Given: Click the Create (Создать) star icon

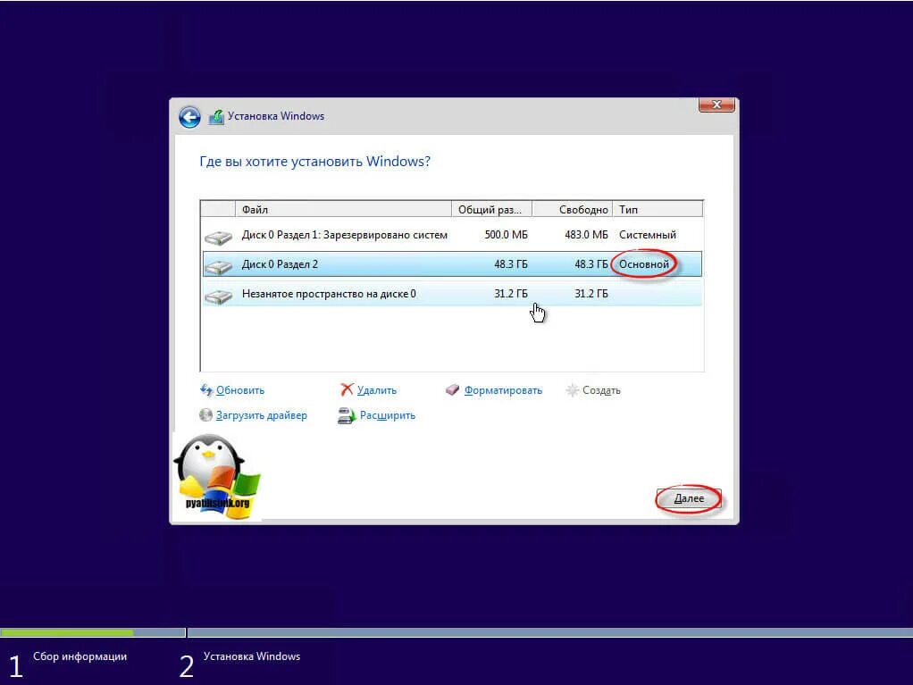Looking at the screenshot, I should pyautogui.click(x=573, y=390).
